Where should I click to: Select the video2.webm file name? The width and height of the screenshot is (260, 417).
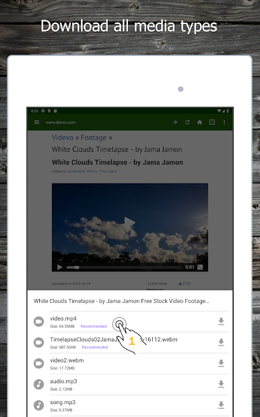(67, 360)
